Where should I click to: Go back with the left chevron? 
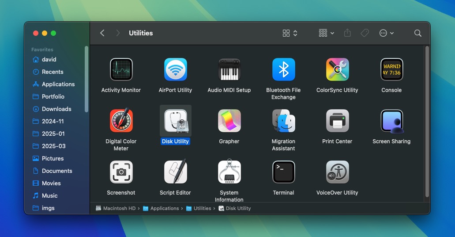pos(102,33)
